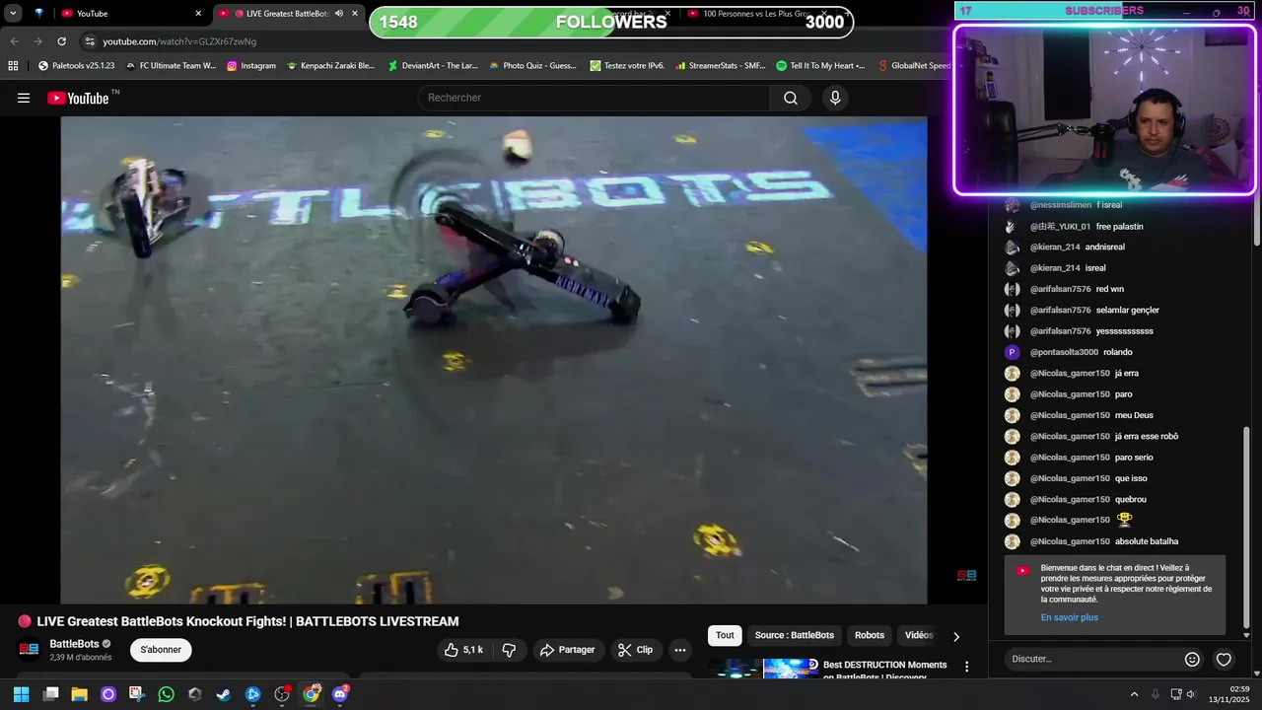Start voice search with the microphone icon
Screen dimensions: 1262x710
(x=835, y=98)
